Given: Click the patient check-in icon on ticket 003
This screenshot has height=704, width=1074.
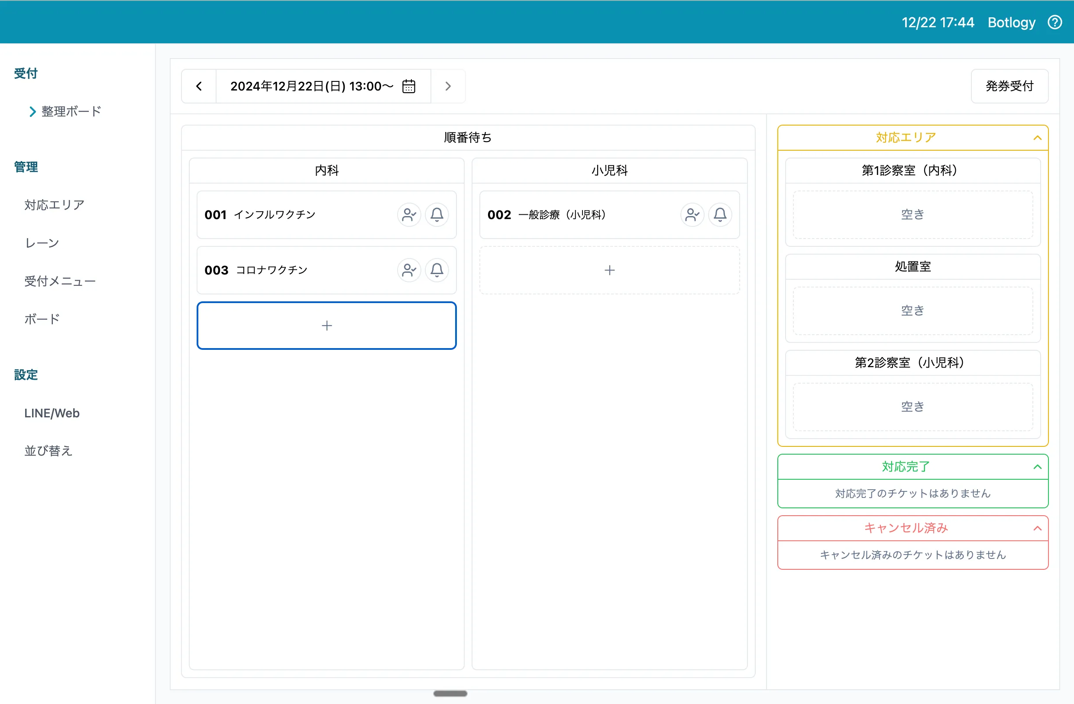Looking at the screenshot, I should click(x=409, y=270).
